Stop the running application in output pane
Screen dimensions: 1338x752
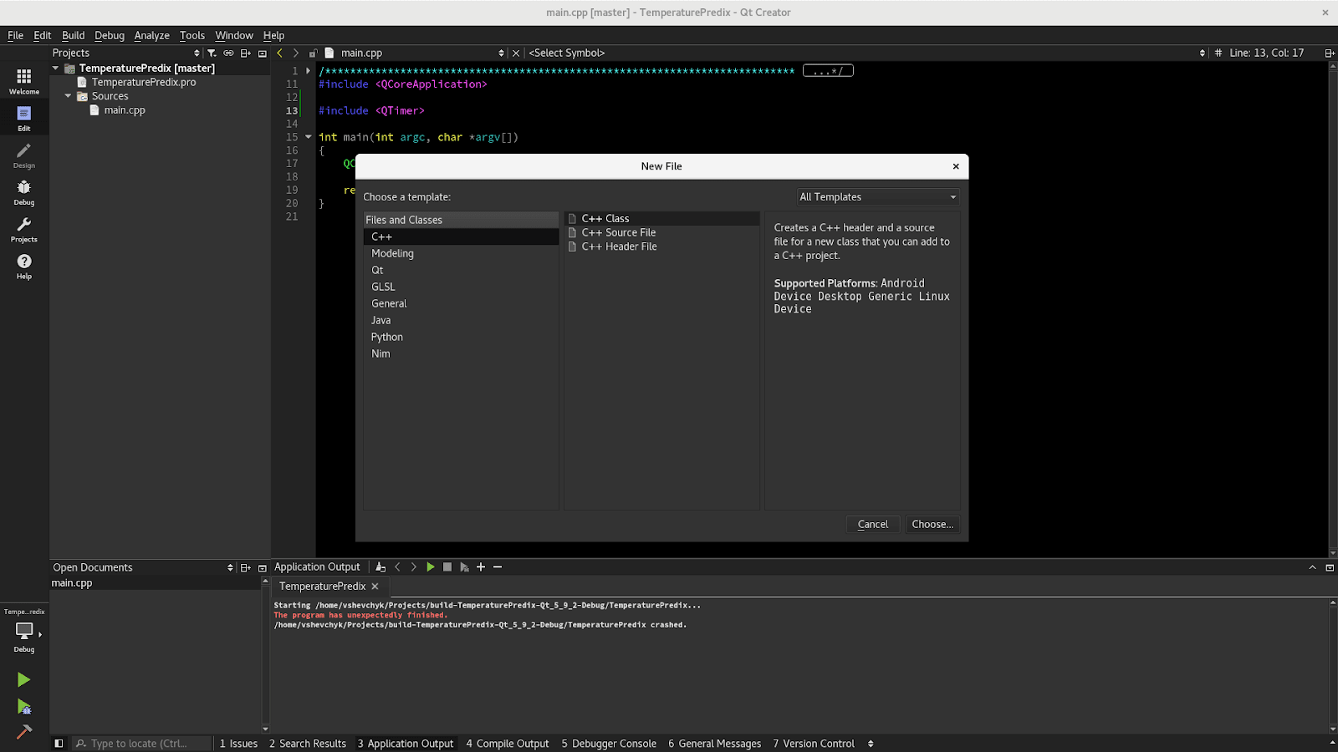click(x=447, y=567)
